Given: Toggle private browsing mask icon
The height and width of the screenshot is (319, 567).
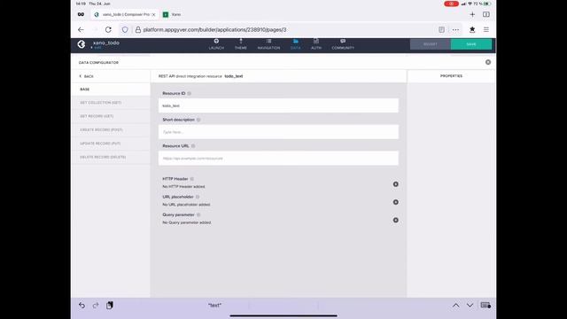Looking at the screenshot, I should tap(81, 14).
